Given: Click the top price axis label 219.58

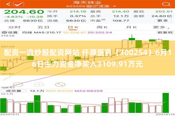Looking at the screenshot, I should 8,36.
